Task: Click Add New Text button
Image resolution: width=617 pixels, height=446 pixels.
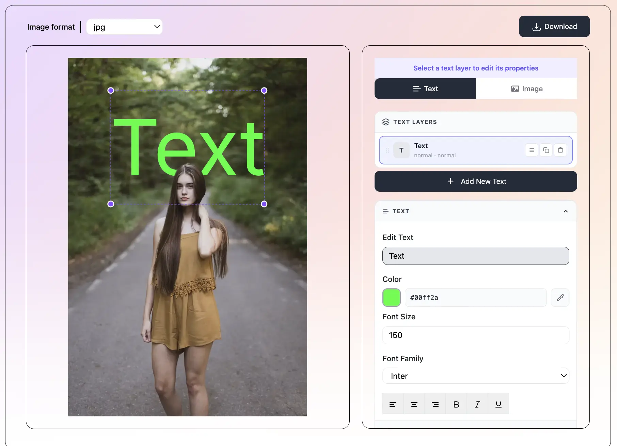Action: pos(476,181)
